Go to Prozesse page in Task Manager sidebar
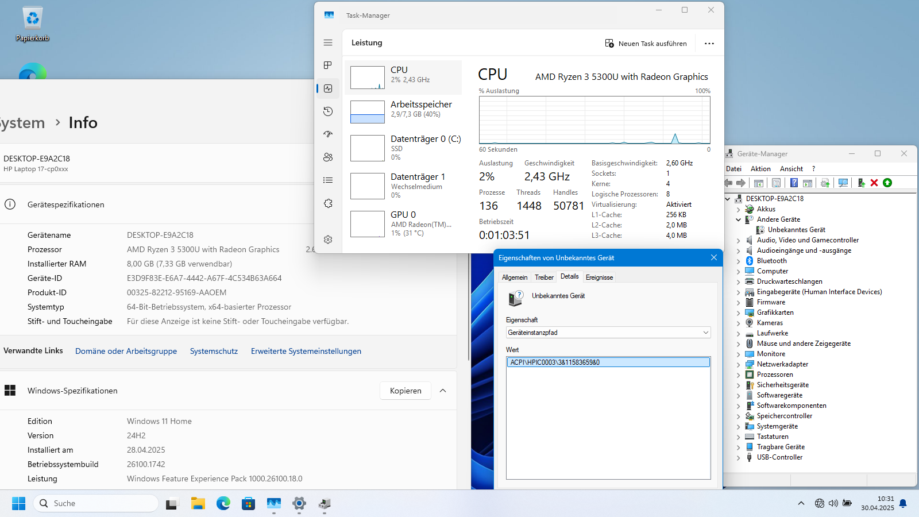The height and width of the screenshot is (517, 919). point(328,65)
